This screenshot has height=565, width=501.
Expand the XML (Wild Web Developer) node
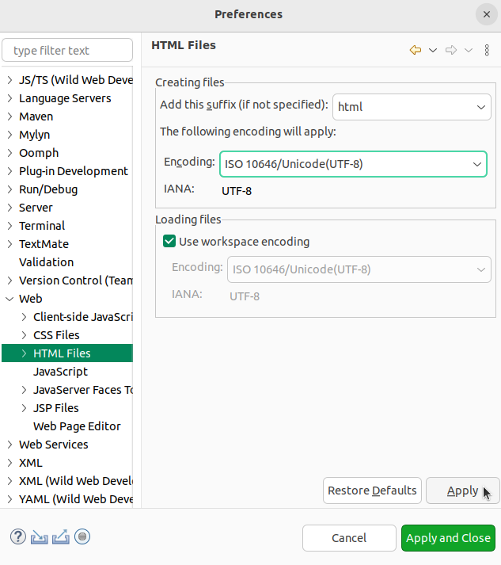coord(9,481)
